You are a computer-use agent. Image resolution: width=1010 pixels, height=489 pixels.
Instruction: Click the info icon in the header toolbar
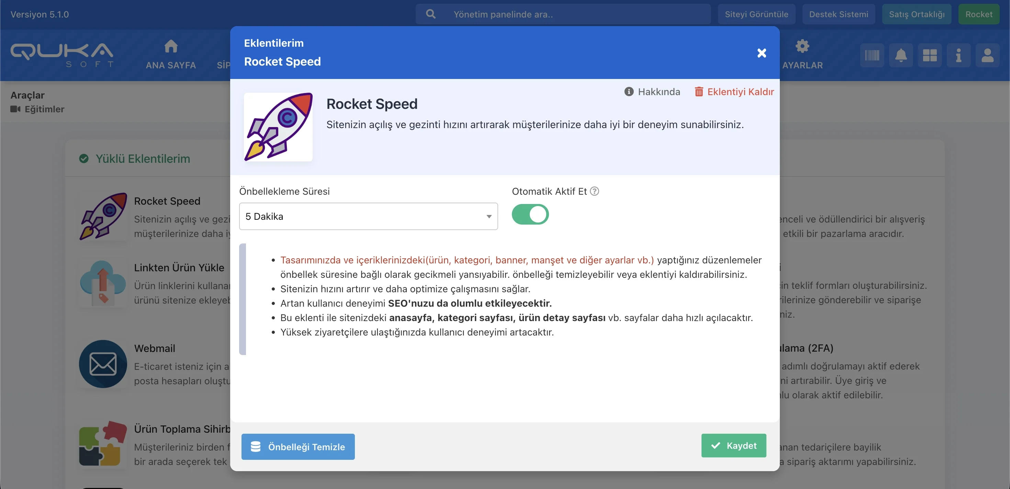pyautogui.click(x=958, y=55)
